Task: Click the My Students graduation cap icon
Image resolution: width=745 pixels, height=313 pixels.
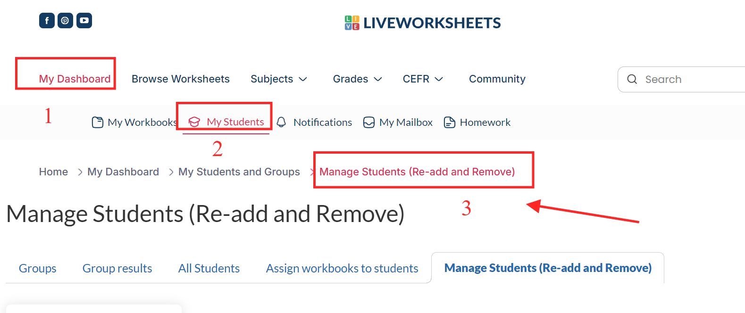Action: [194, 122]
